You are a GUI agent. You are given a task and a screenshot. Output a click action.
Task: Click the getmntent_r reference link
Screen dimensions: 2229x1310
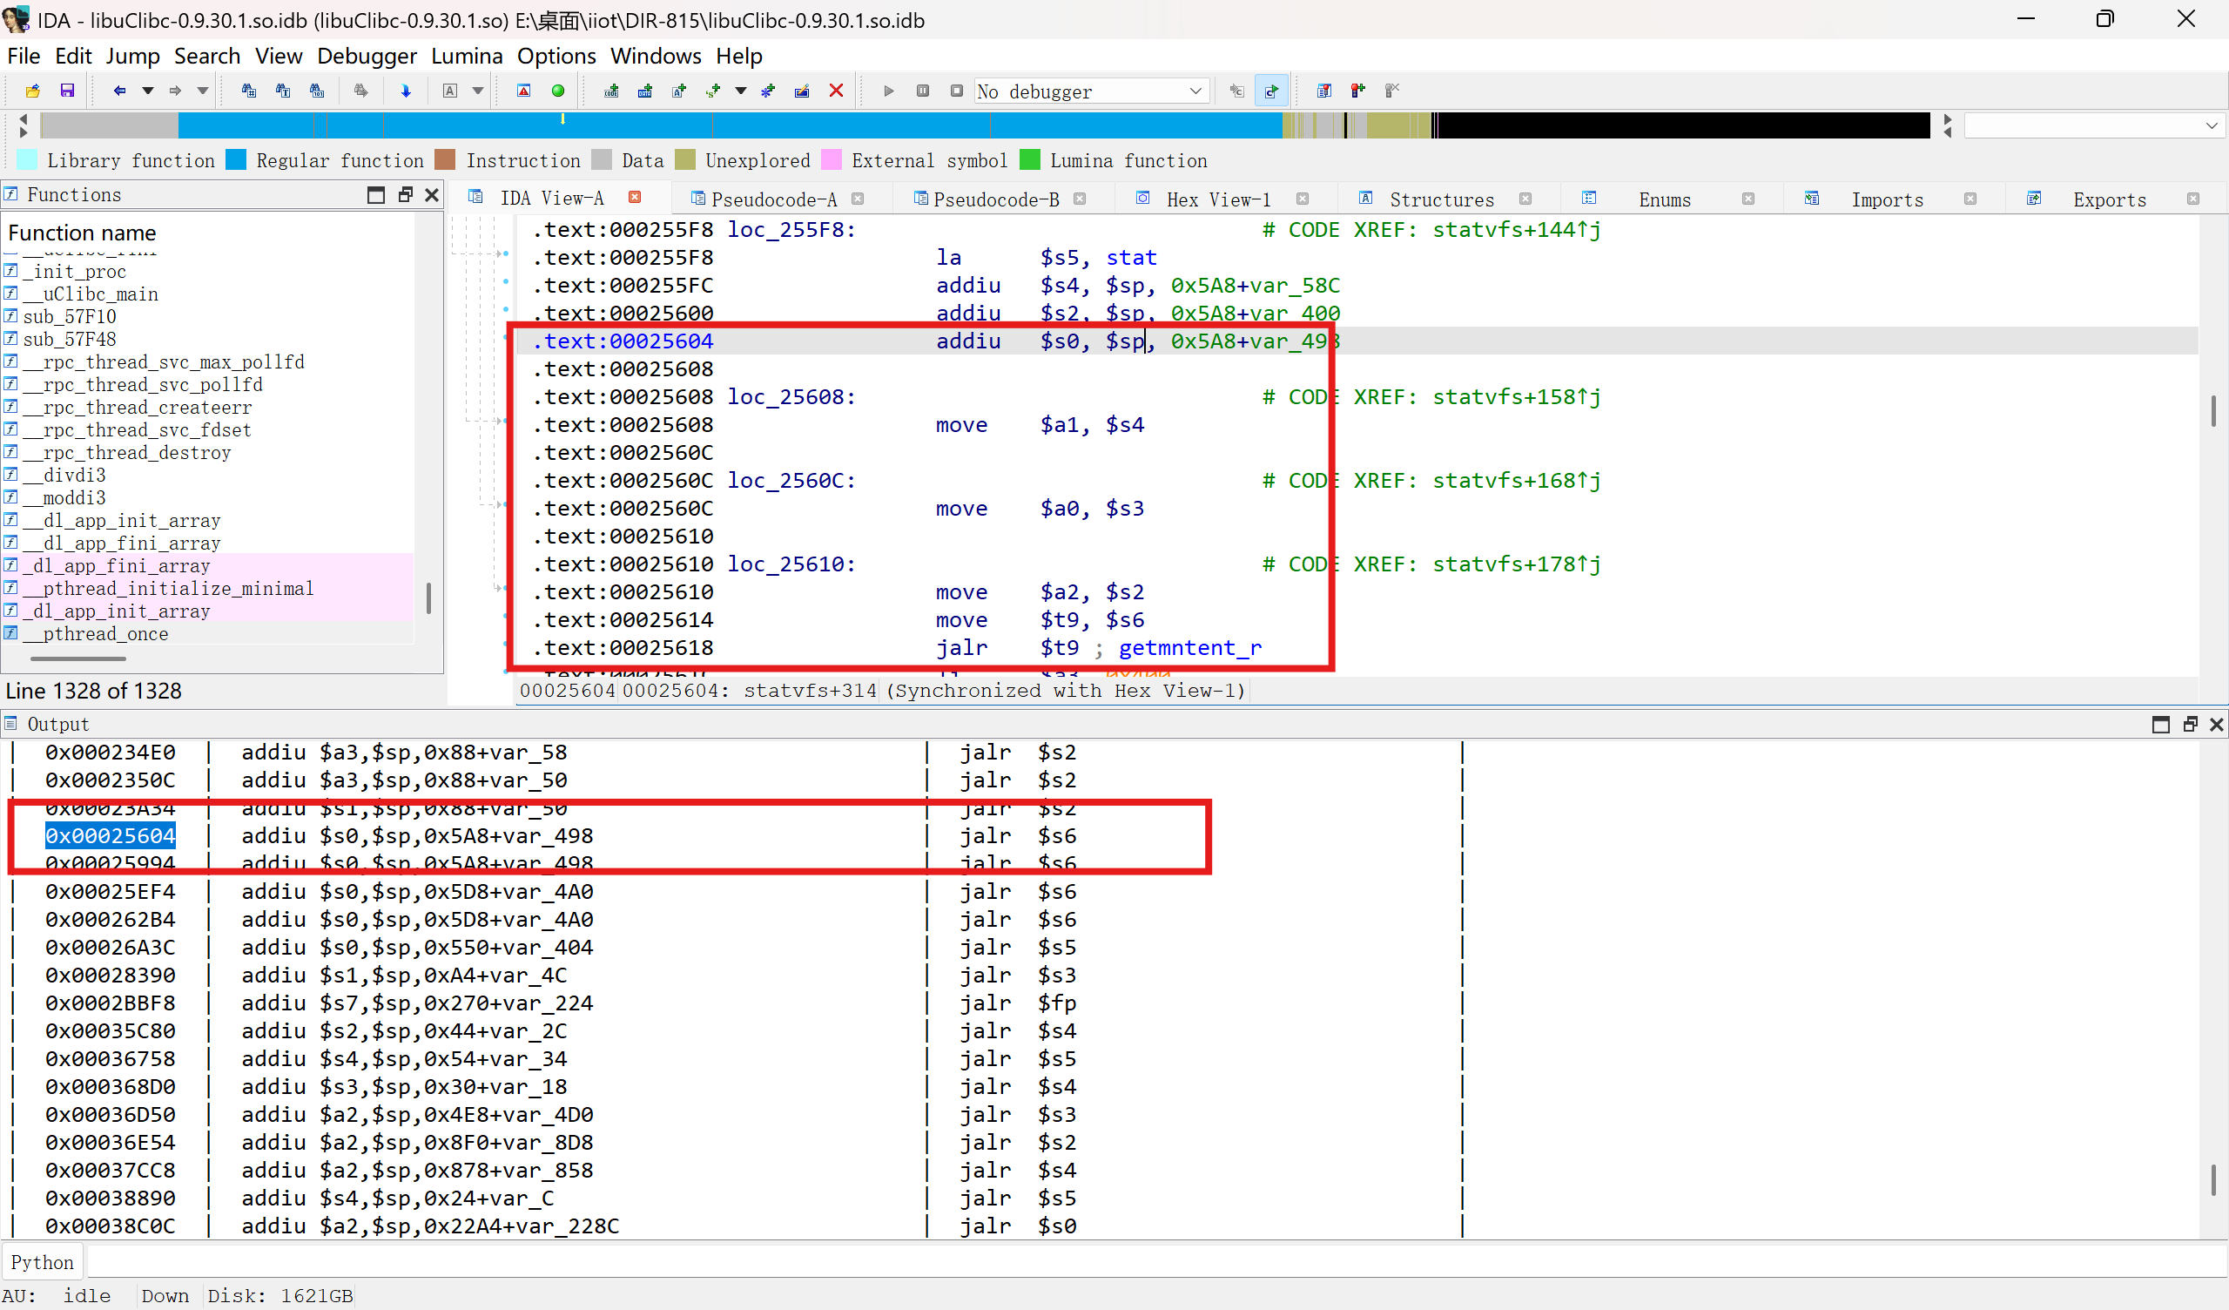(1190, 648)
